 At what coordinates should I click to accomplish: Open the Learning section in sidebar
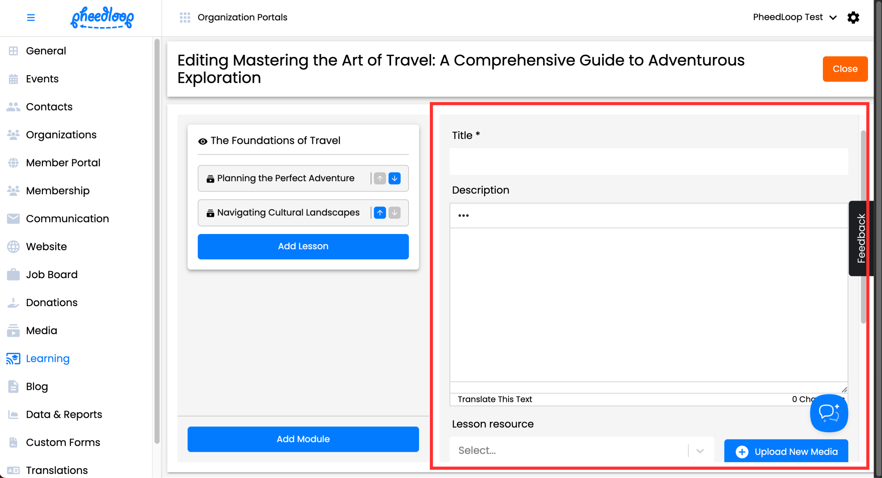click(x=48, y=358)
